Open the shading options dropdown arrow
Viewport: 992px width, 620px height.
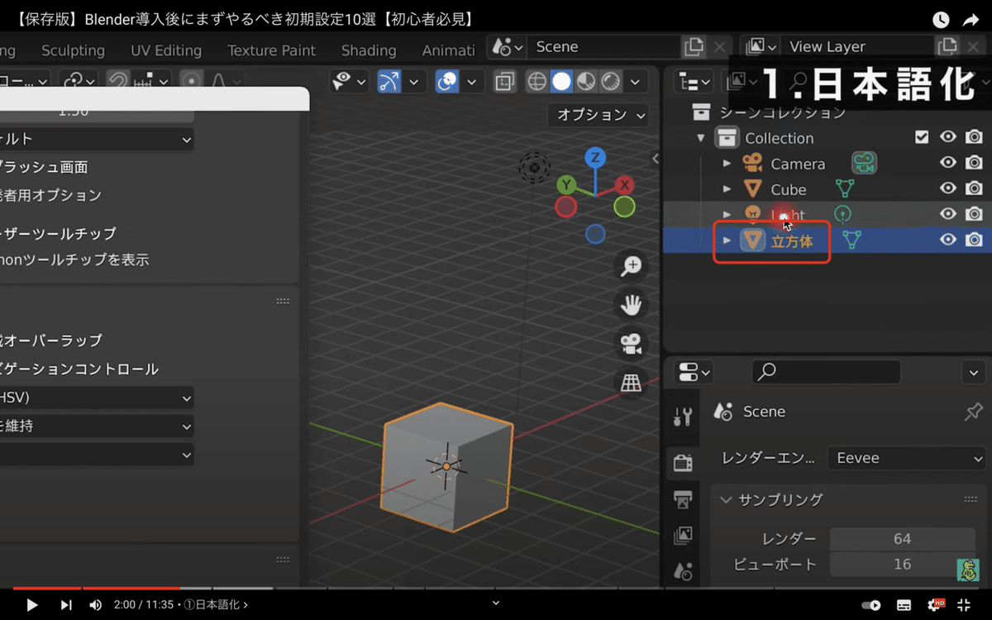[x=635, y=81]
